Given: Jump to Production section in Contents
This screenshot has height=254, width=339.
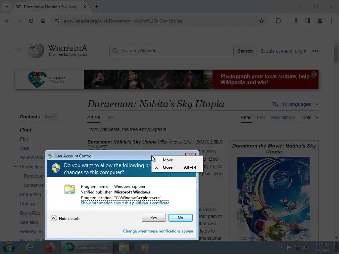Looking at the screenshot, I should (31, 167).
